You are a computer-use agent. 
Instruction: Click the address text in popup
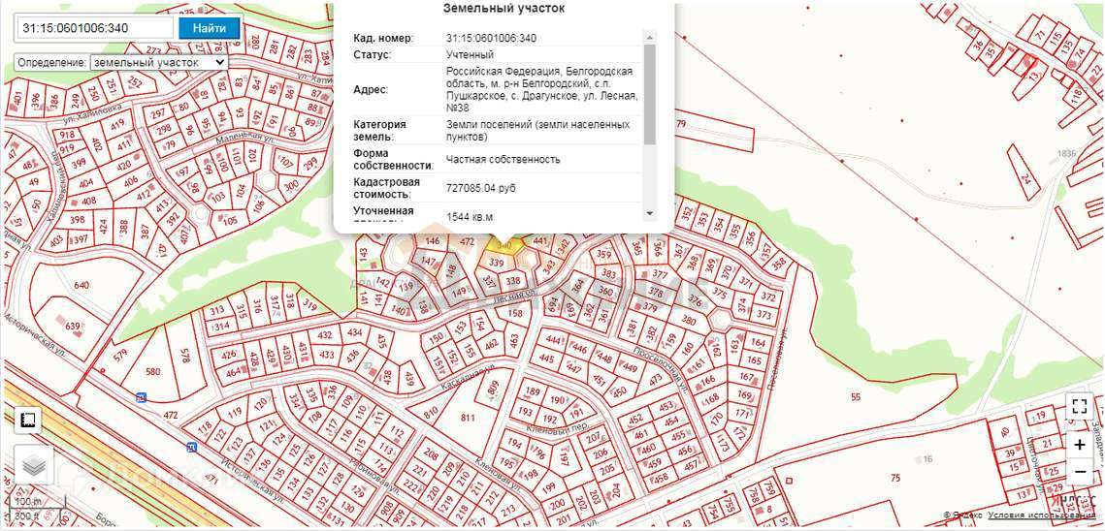point(542,90)
